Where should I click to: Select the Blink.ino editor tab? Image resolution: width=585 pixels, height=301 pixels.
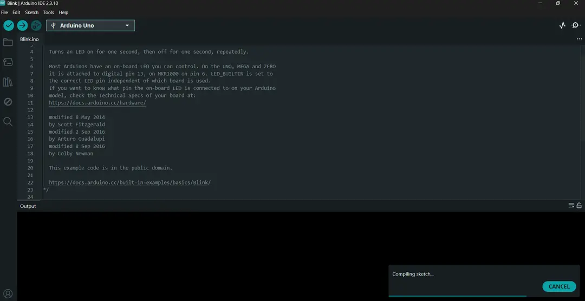click(29, 39)
